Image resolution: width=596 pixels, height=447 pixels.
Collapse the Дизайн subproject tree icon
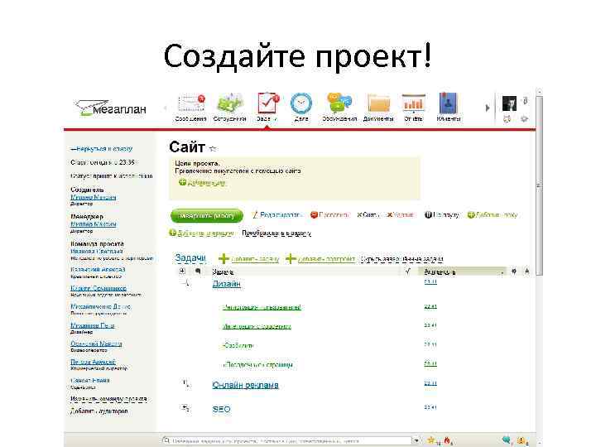tap(185, 283)
